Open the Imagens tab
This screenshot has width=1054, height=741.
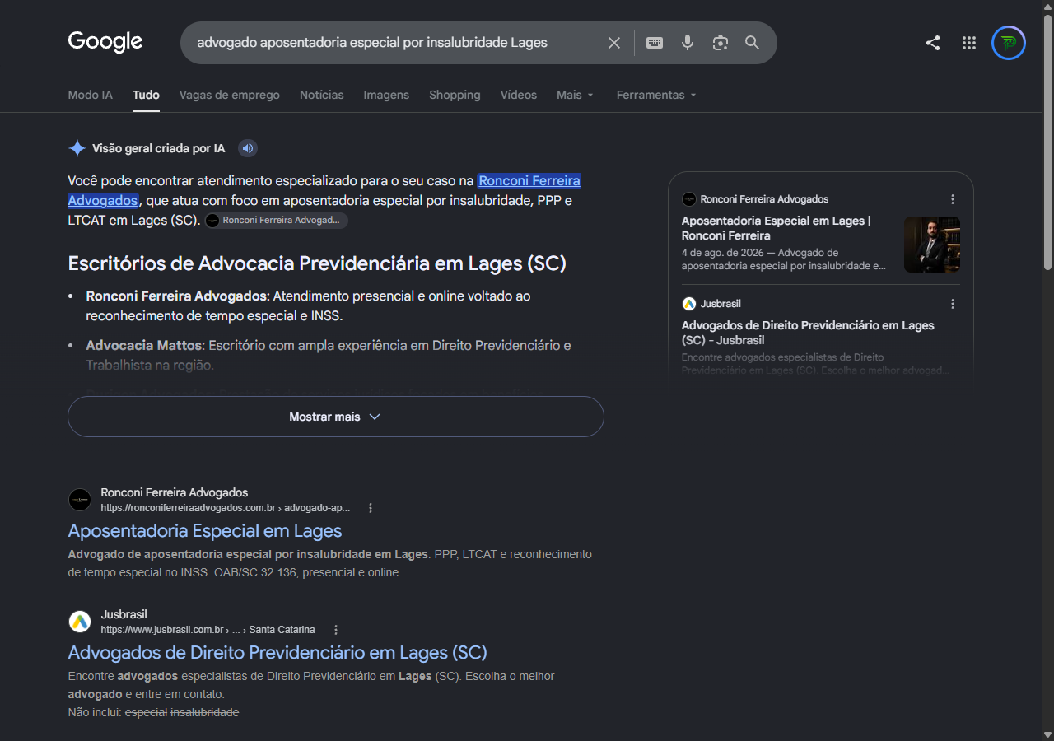tap(386, 95)
